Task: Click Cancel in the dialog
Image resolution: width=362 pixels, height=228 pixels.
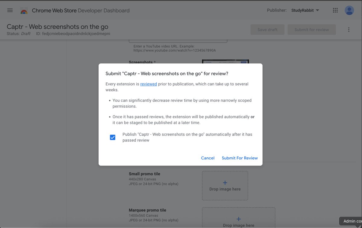Action: [x=208, y=158]
